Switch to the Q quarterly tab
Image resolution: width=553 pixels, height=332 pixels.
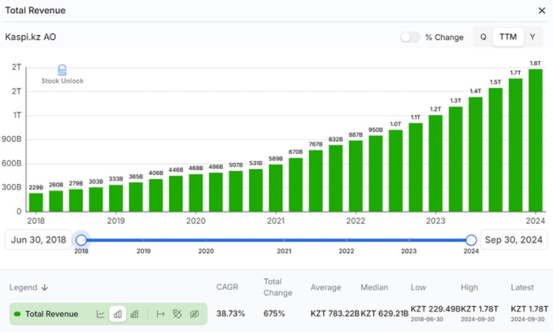tap(483, 37)
